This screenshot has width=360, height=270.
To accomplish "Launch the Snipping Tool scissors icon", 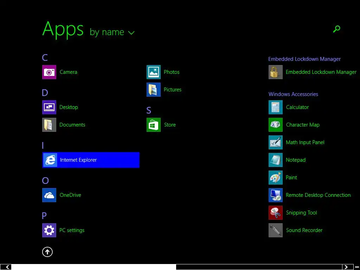I will 276,213.
